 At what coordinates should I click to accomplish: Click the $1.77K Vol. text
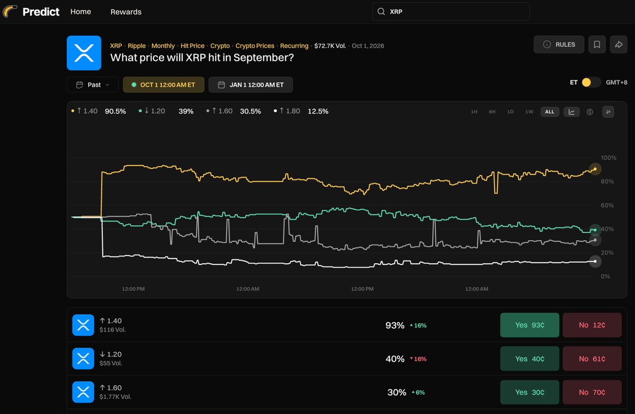tap(115, 397)
